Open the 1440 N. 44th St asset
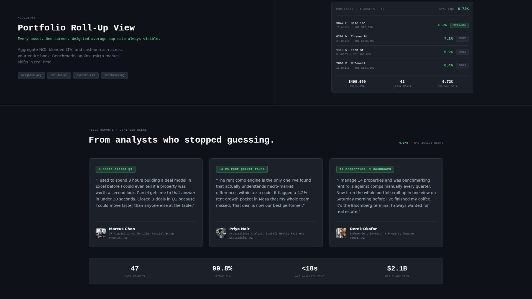 [x=382, y=52]
